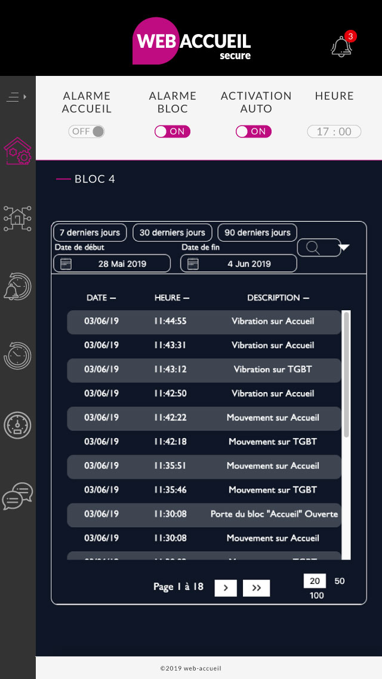The height and width of the screenshot is (679, 382).
Task: Sort by DESCRIPTION column header
Action: click(278, 298)
